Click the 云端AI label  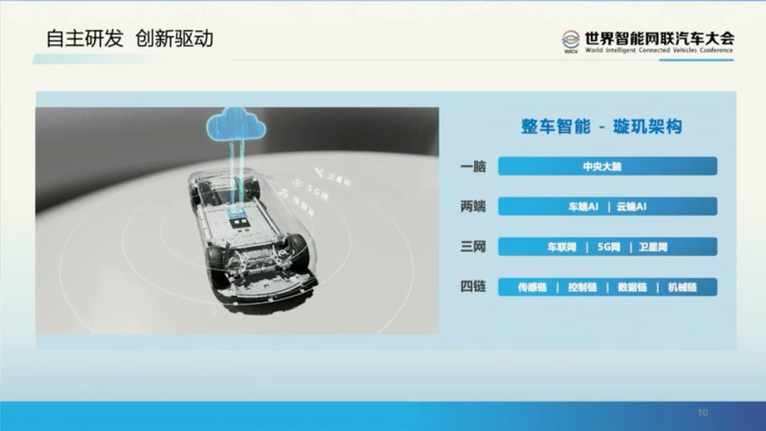pos(631,207)
